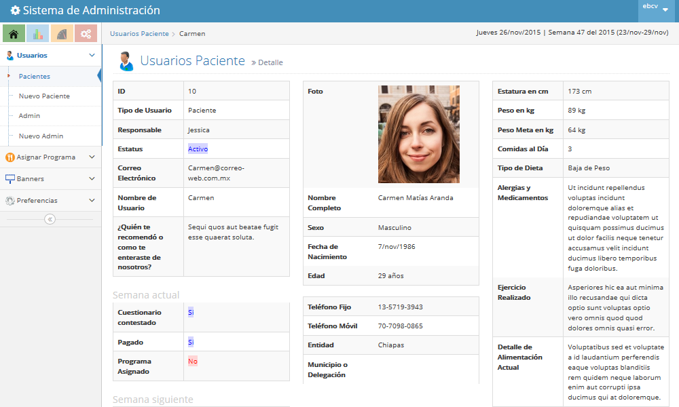Open the bar chart statistics shortcut
Screen dimensions: 679x407
pyautogui.click(x=37, y=33)
